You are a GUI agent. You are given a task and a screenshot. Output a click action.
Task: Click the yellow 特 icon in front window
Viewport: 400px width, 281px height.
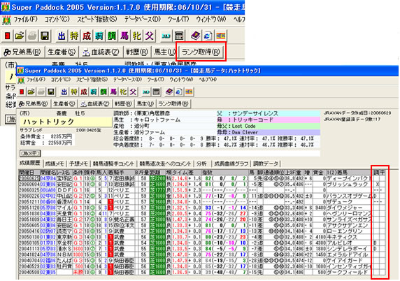point(74,92)
